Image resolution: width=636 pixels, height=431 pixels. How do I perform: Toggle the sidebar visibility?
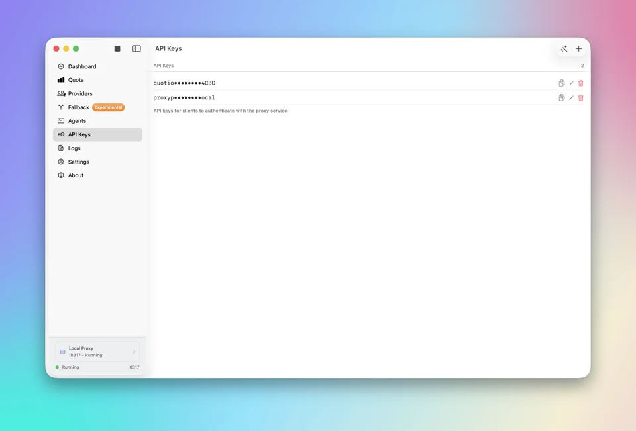[136, 48]
